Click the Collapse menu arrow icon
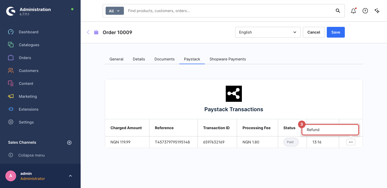This screenshot has height=188, width=387. 11,155
